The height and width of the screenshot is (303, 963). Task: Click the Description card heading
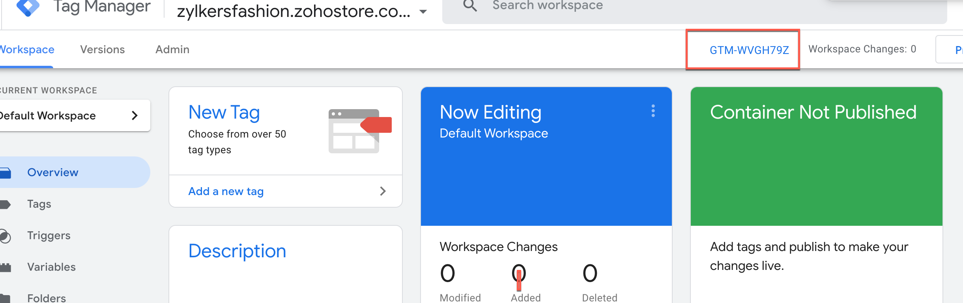tap(237, 251)
